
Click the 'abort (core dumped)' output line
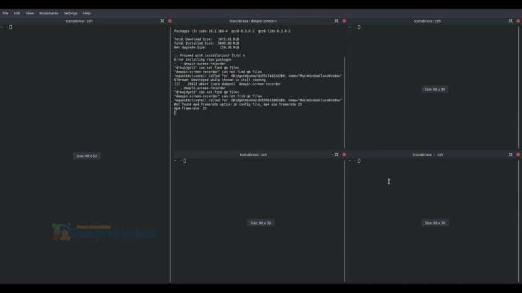point(228,84)
